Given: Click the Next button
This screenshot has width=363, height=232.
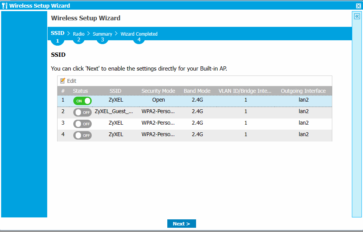Looking at the screenshot, I should pos(181,224).
